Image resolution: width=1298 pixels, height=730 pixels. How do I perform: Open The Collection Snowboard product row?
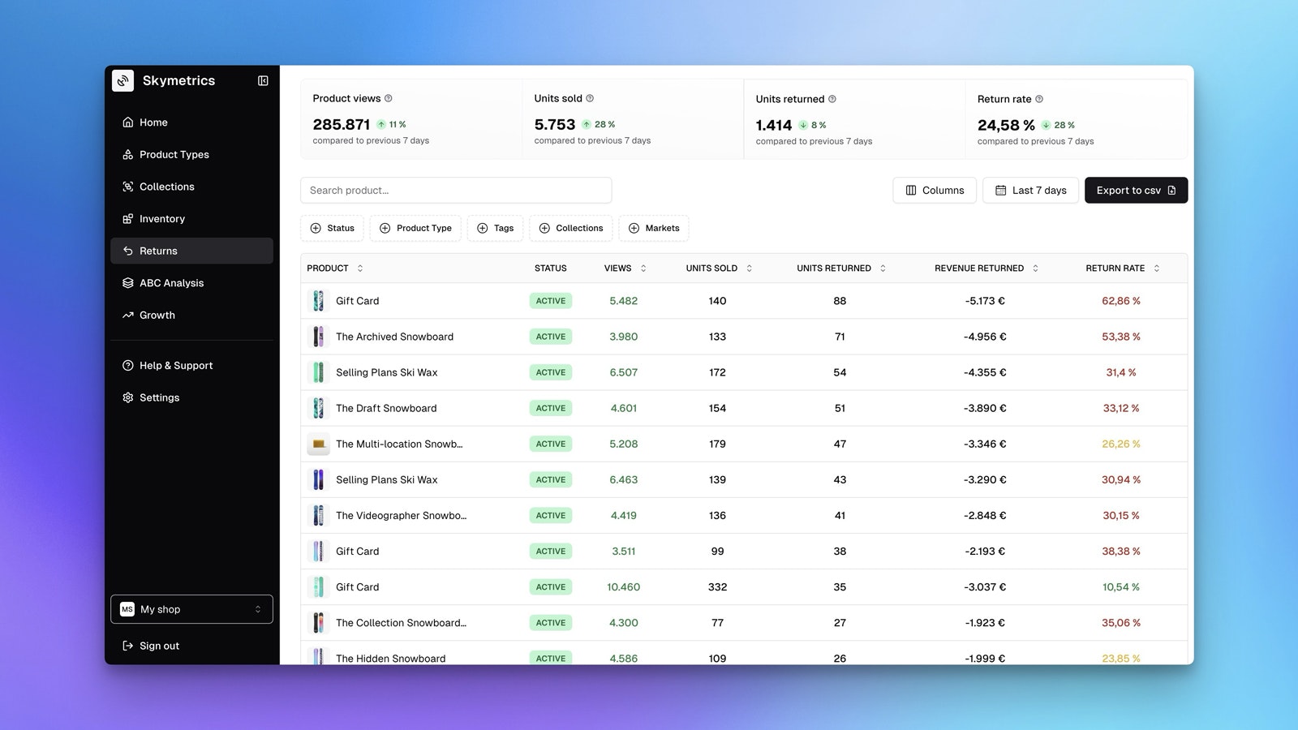744,623
